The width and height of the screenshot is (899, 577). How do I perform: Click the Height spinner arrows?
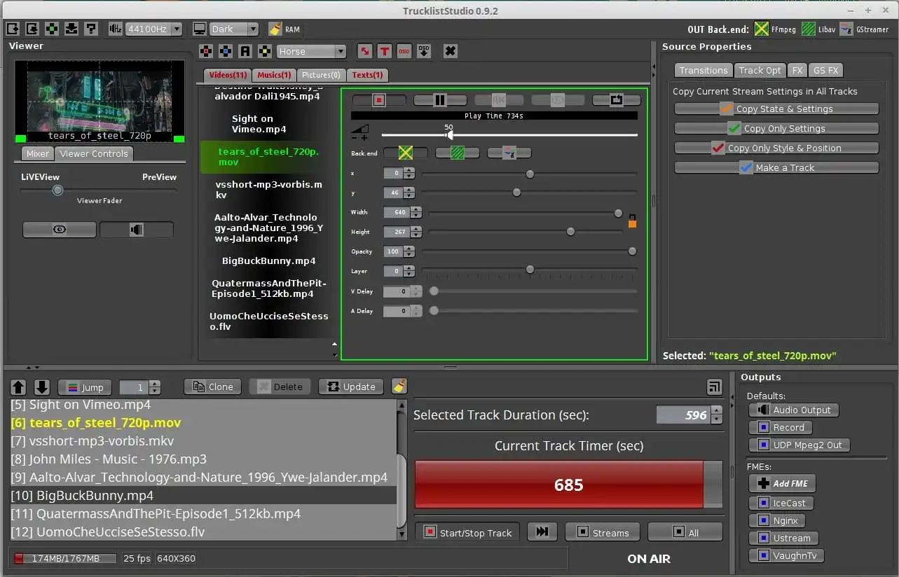pyautogui.click(x=416, y=232)
